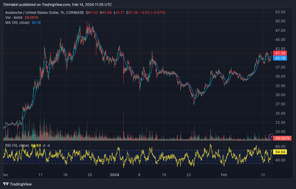
Task: Click the TimHakki published header text
Action: [x=57, y=4]
